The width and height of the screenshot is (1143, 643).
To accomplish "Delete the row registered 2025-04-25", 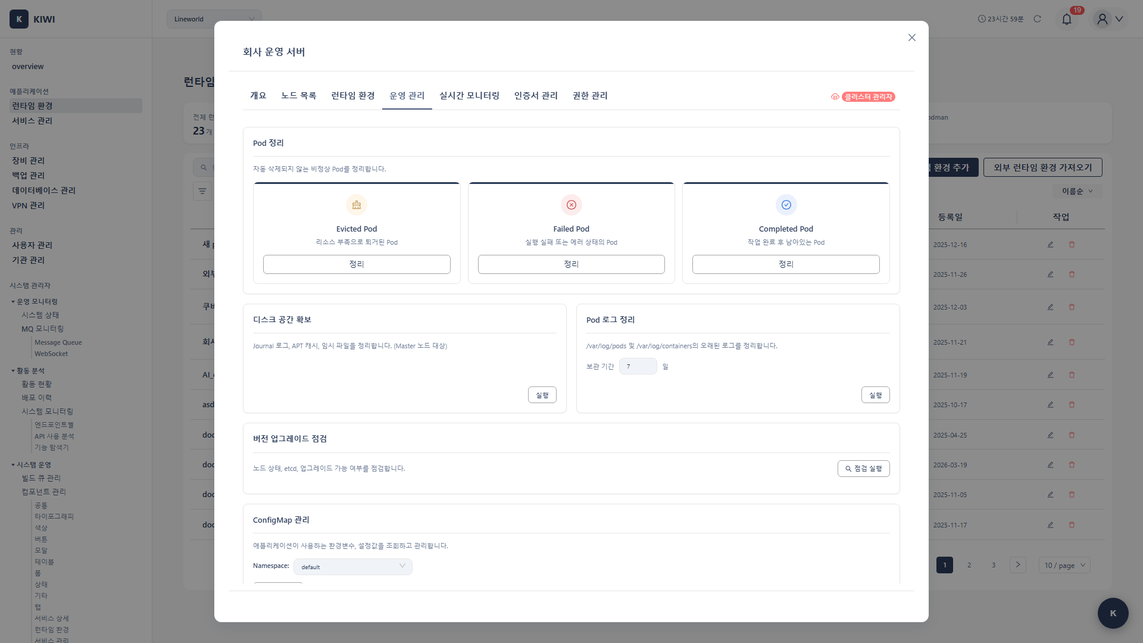I will point(1072,435).
